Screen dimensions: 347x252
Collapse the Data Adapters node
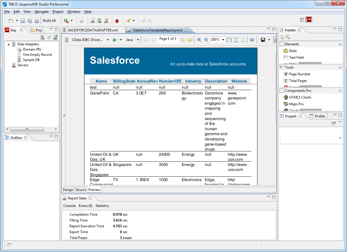pyautogui.click(x=8, y=44)
